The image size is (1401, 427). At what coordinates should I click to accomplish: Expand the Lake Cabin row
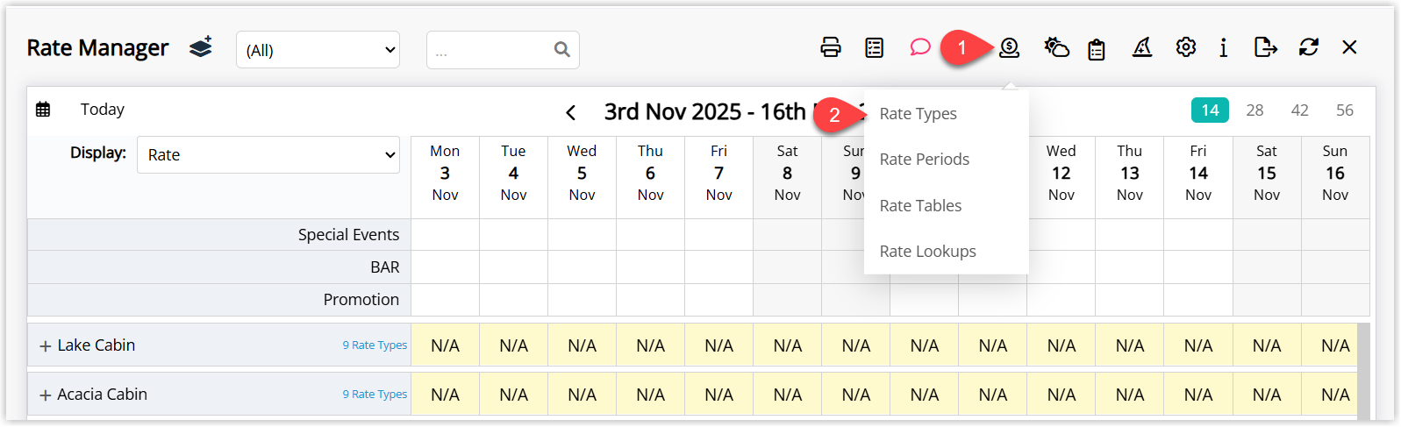click(46, 346)
